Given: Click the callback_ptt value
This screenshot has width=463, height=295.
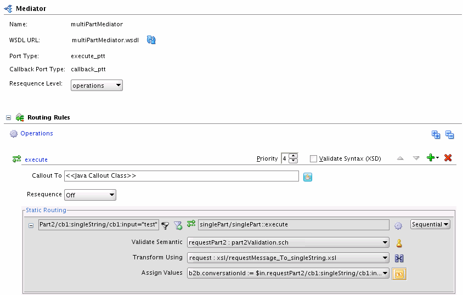Looking at the screenshot, I should (x=88, y=69).
